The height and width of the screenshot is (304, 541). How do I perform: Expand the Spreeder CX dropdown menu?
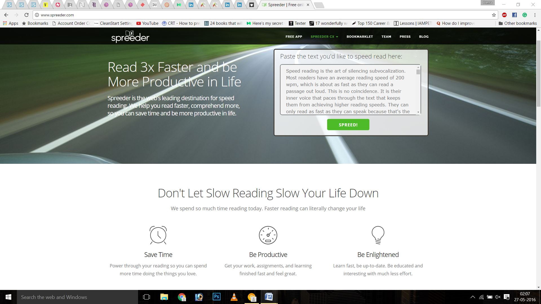coord(324,37)
